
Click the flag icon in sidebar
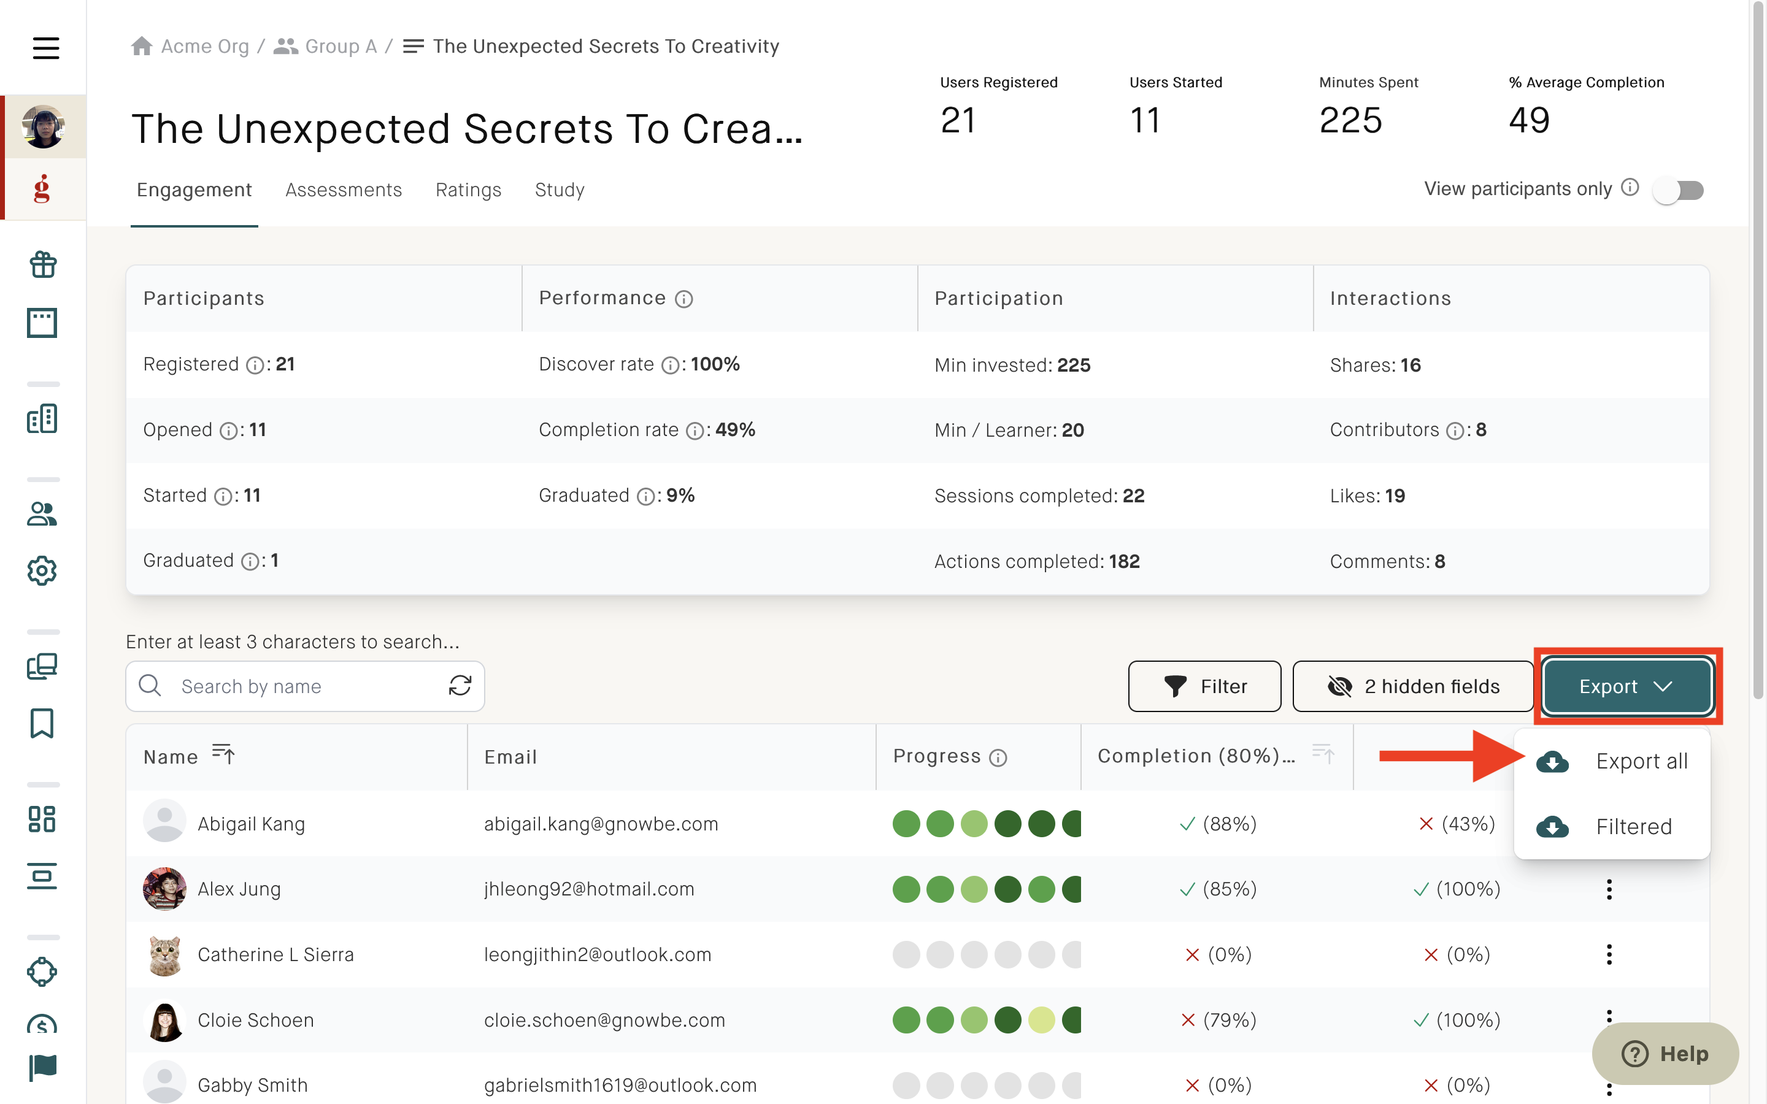[42, 1067]
